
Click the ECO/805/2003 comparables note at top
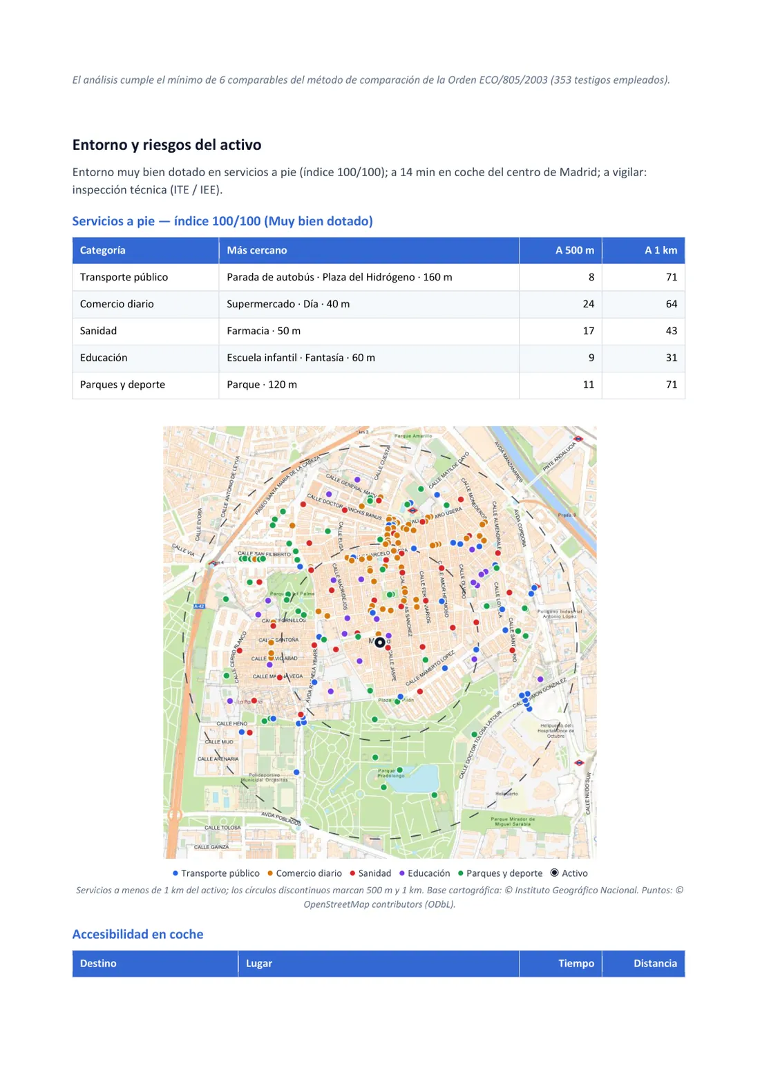click(371, 80)
